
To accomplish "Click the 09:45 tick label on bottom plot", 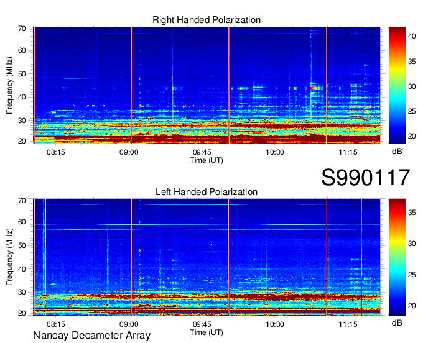I will coord(202,324).
